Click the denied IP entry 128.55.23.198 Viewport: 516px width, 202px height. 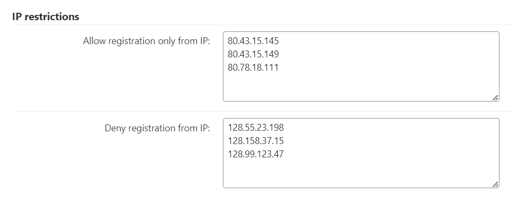256,128
